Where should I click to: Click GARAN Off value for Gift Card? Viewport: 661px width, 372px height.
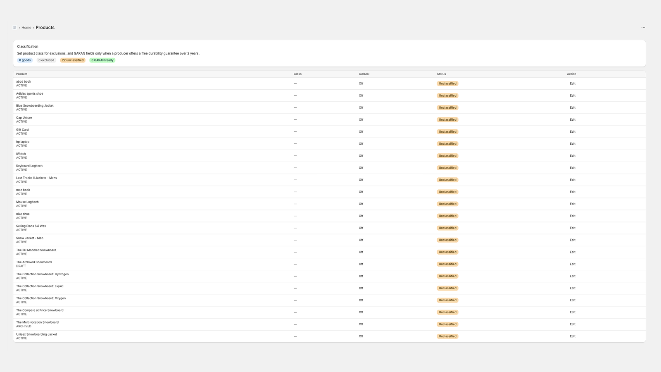pos(361,131)
